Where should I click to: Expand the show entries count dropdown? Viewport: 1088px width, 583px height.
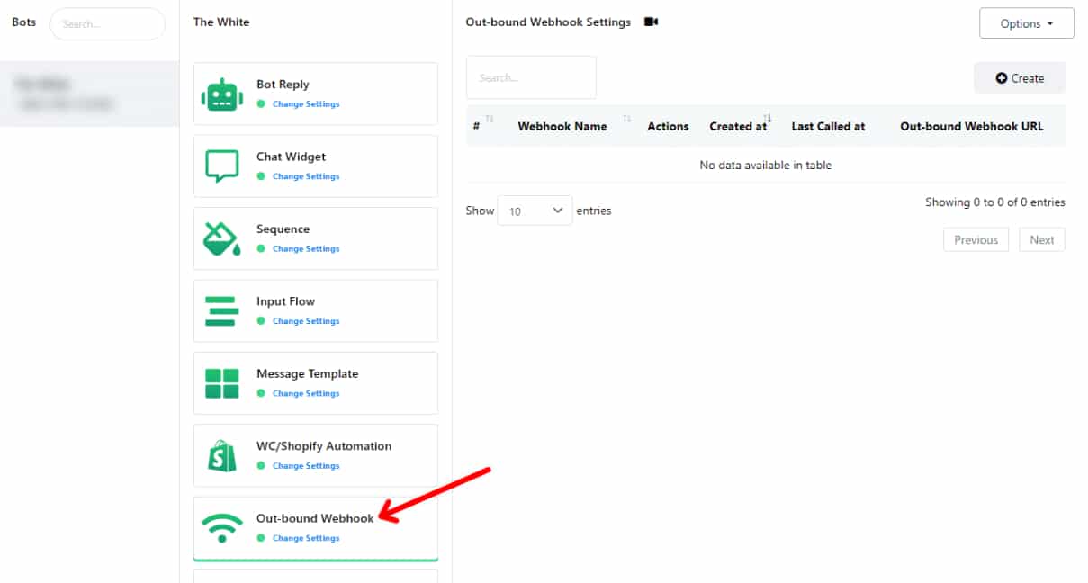coord(535,211)
